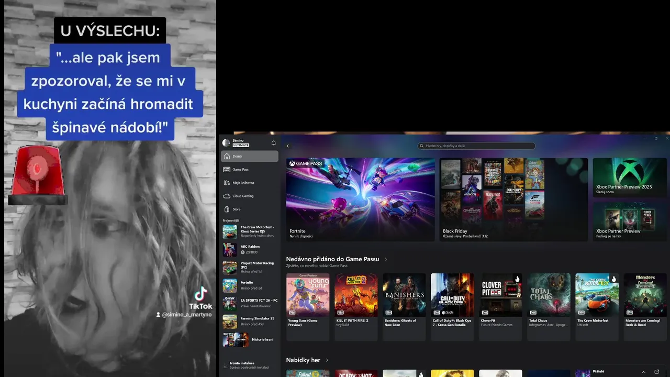
Task: Click the flame badge on The Crew Motorfest card
Action: click(x=613, y=279)
